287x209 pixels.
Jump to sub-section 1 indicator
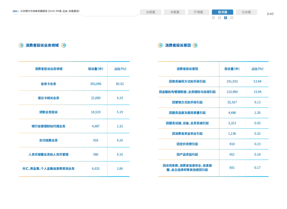[213, 18]
